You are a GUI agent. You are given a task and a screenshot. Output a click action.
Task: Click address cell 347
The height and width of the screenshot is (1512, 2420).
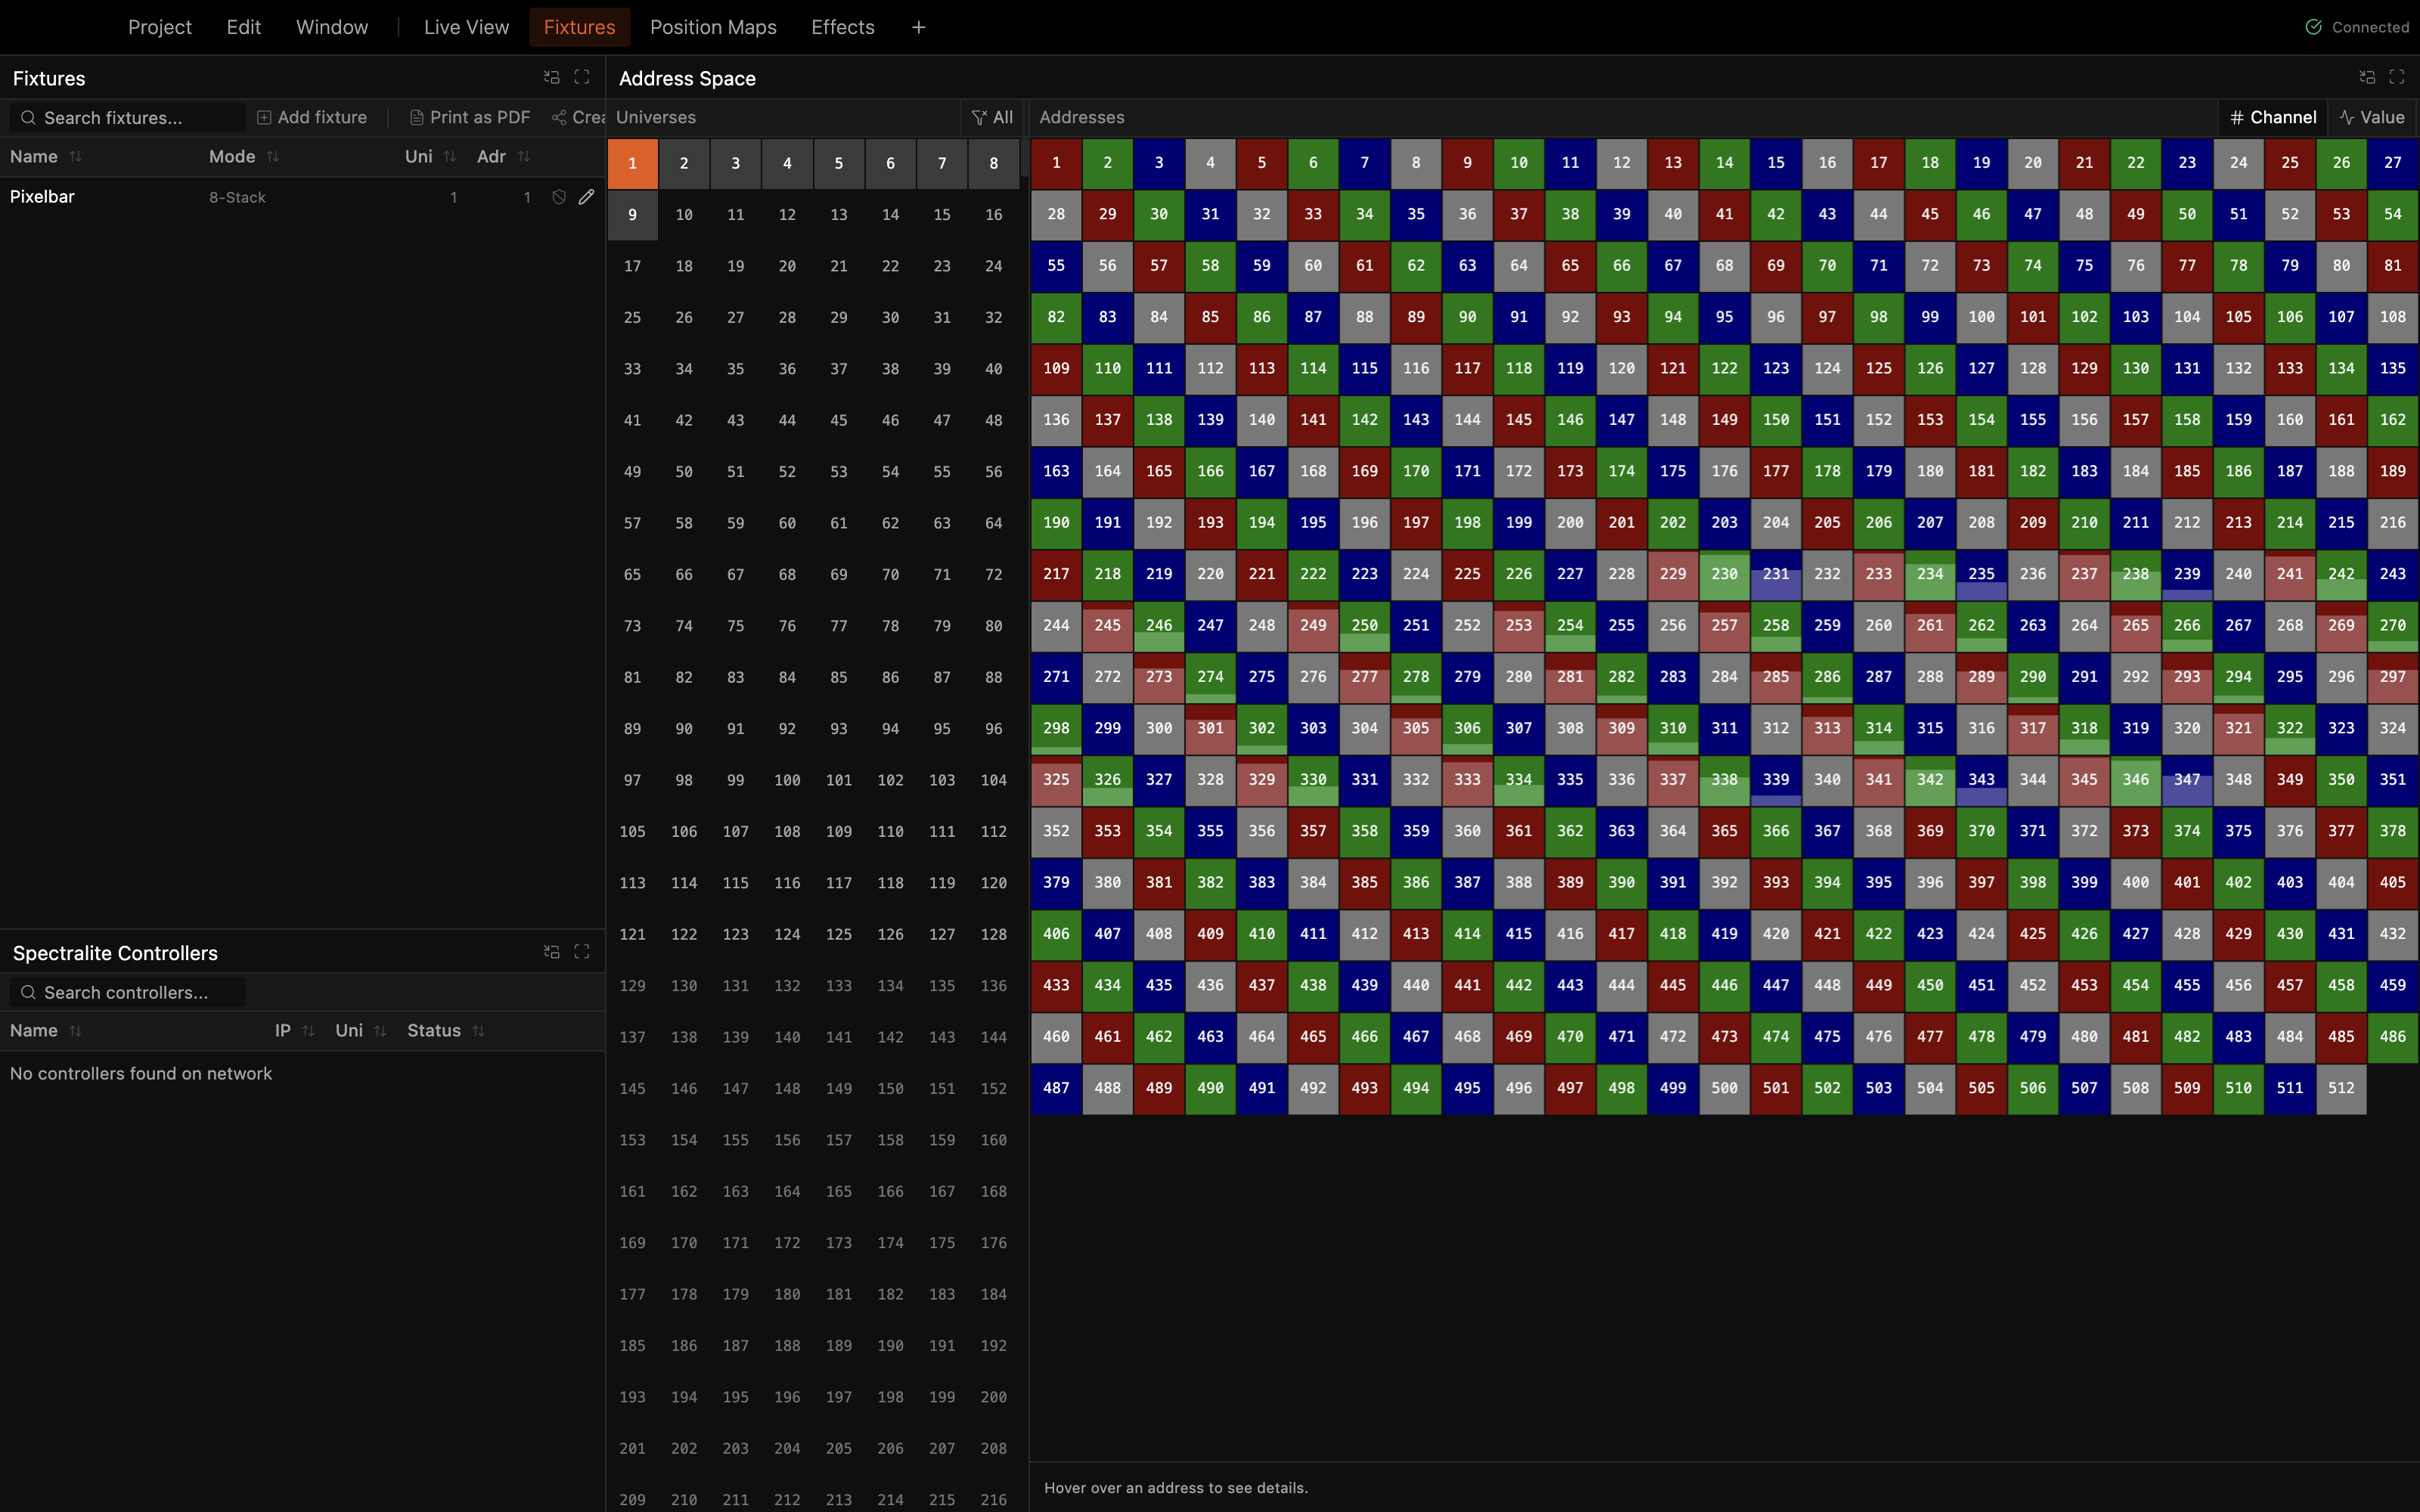(x=2187, y=780)
